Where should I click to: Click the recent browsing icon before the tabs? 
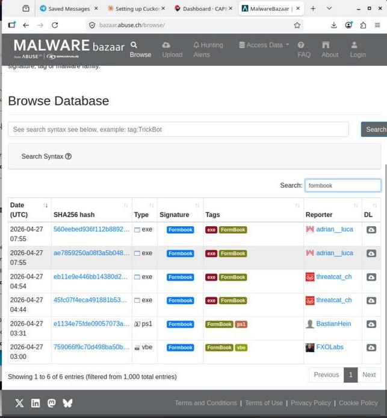coord(26,8)
